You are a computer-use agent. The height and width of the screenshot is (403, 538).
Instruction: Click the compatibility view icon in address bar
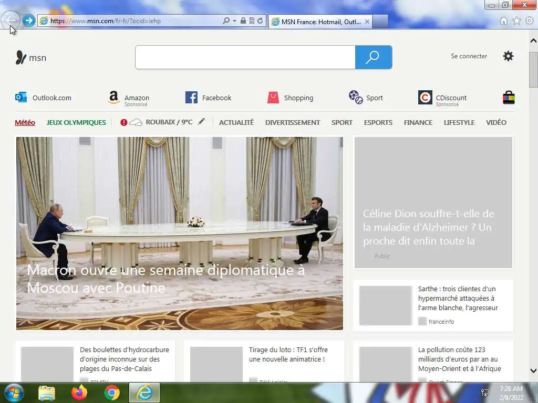[x=252, y=20]
